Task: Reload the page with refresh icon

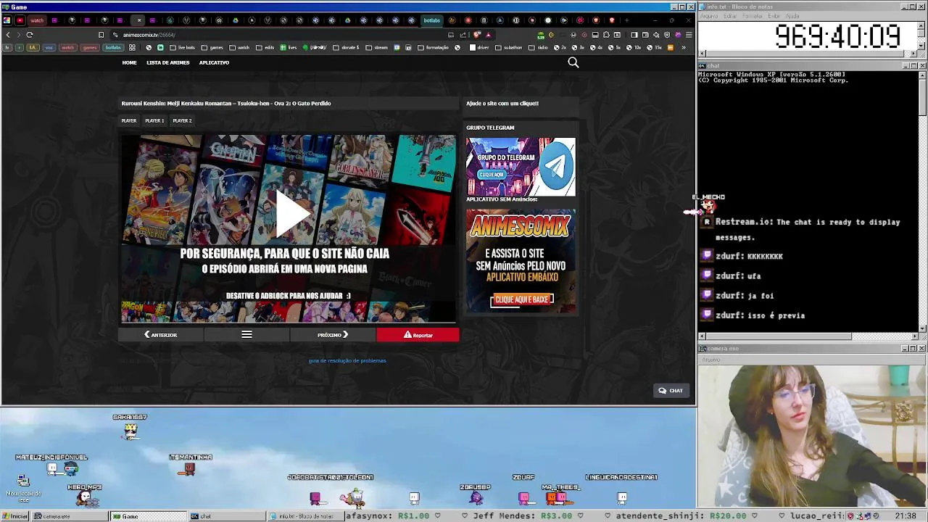Action: coord(30,35)
